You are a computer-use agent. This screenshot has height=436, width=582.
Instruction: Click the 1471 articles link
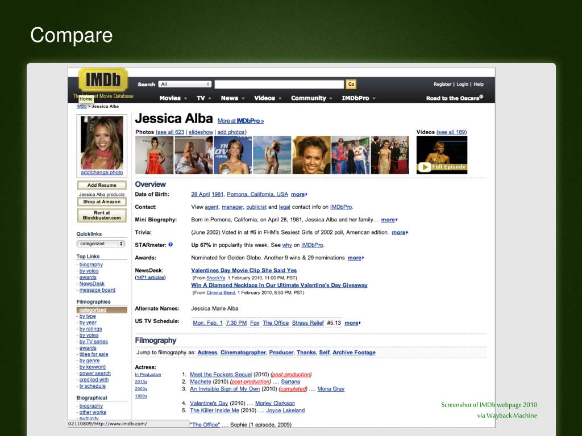pyautogui.click(x=150, y=277)
